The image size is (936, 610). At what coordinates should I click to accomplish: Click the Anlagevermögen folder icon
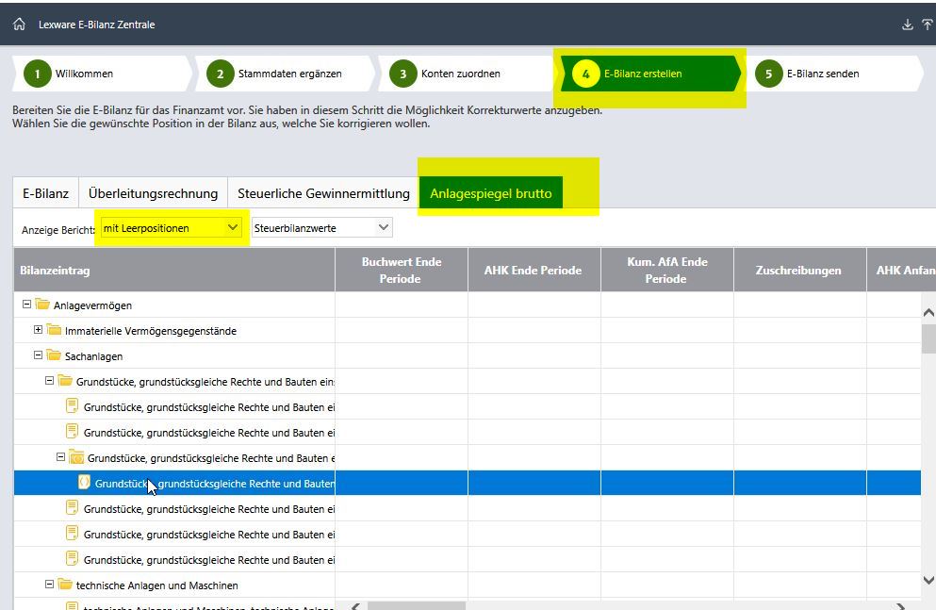click(42, 305)
